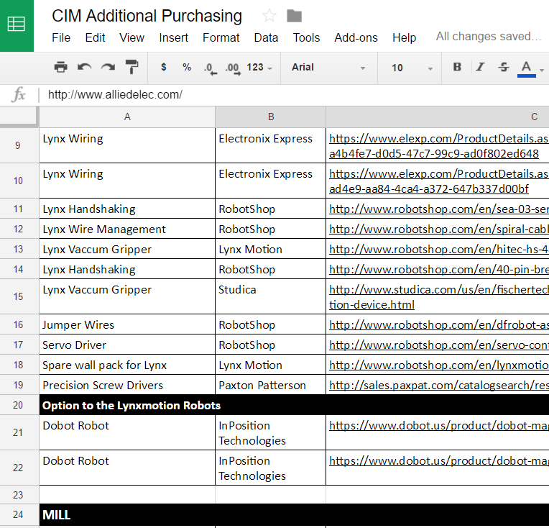Open the studica.com fischertechnik link
This screenshot has height=528, width=549.
pos(438,297)
